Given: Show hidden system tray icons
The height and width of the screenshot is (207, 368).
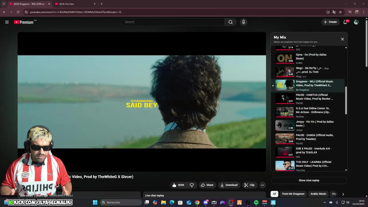Looking at the screenshot, I should click(x=325, y=202).
